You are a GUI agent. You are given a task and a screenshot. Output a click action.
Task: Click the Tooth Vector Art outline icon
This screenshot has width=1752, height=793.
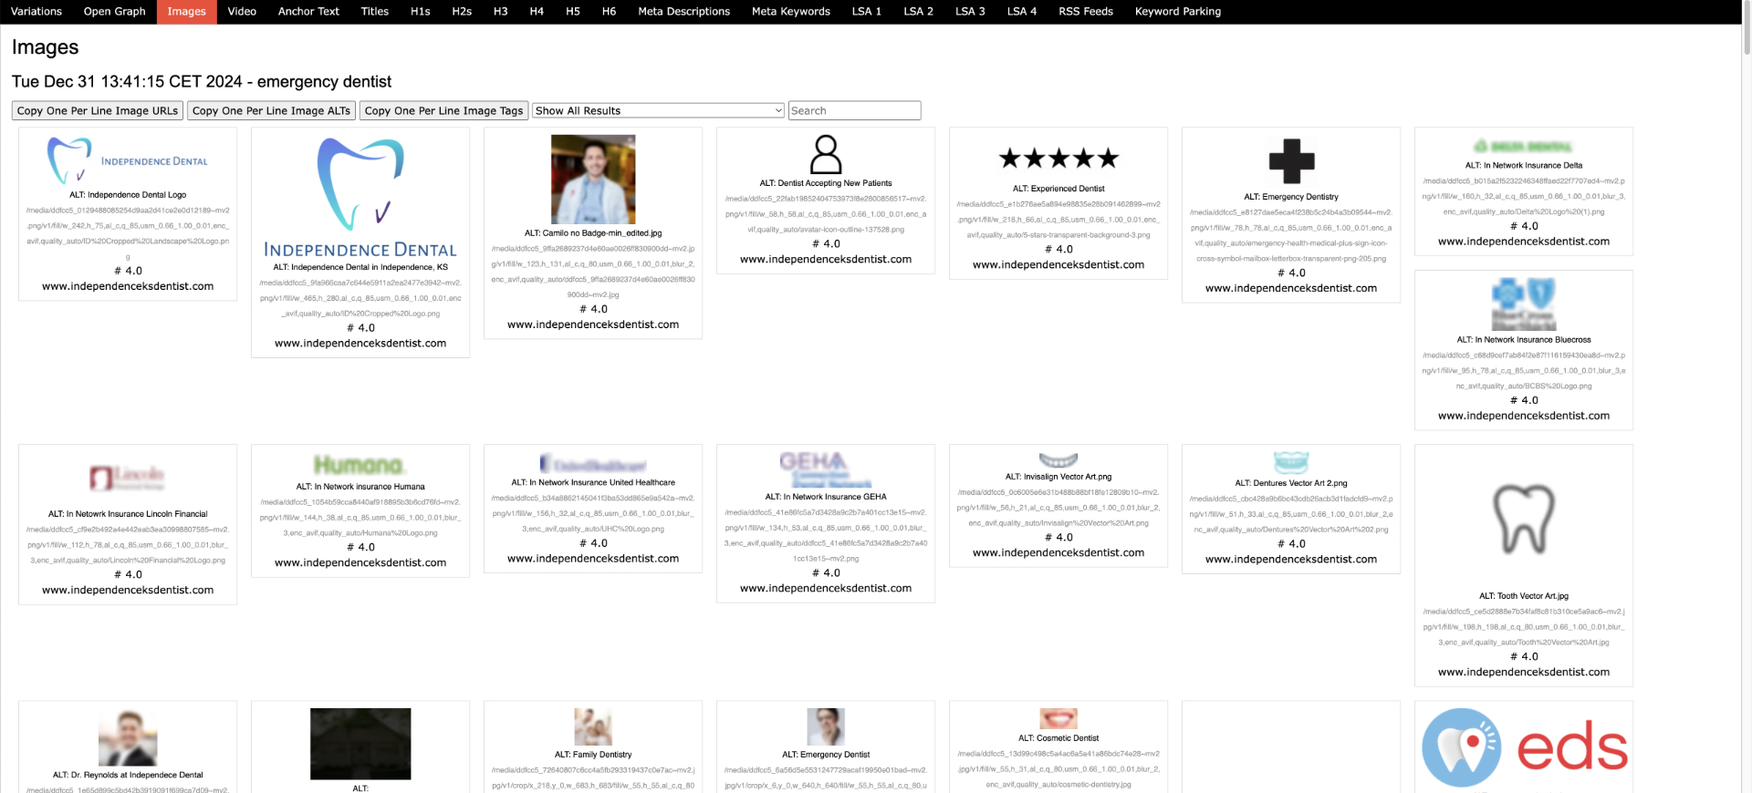[1523, 519]
